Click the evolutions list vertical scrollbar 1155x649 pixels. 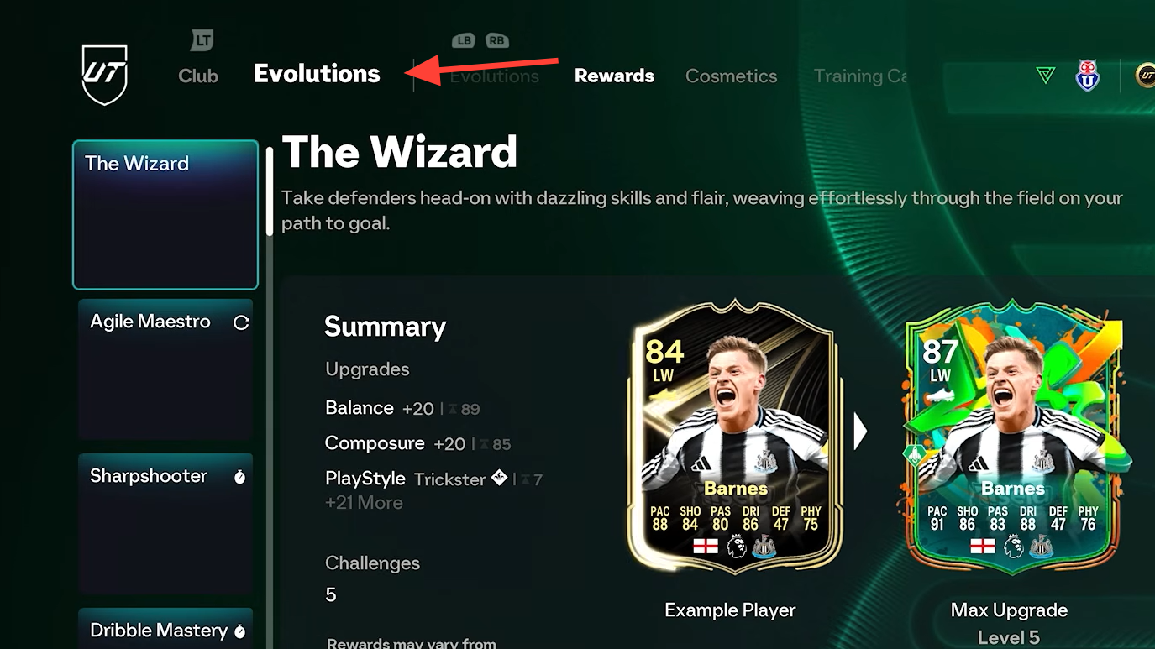pos(270,191)
